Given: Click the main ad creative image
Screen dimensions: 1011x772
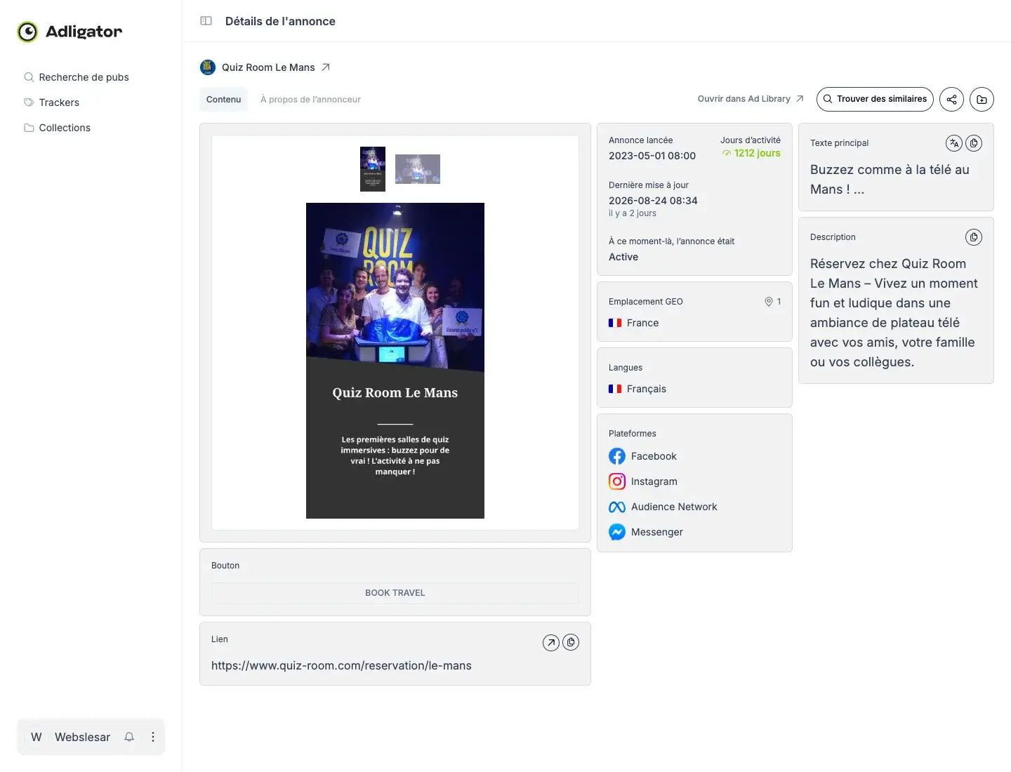Looking at the screenshot, I should [x=395, y=361].
